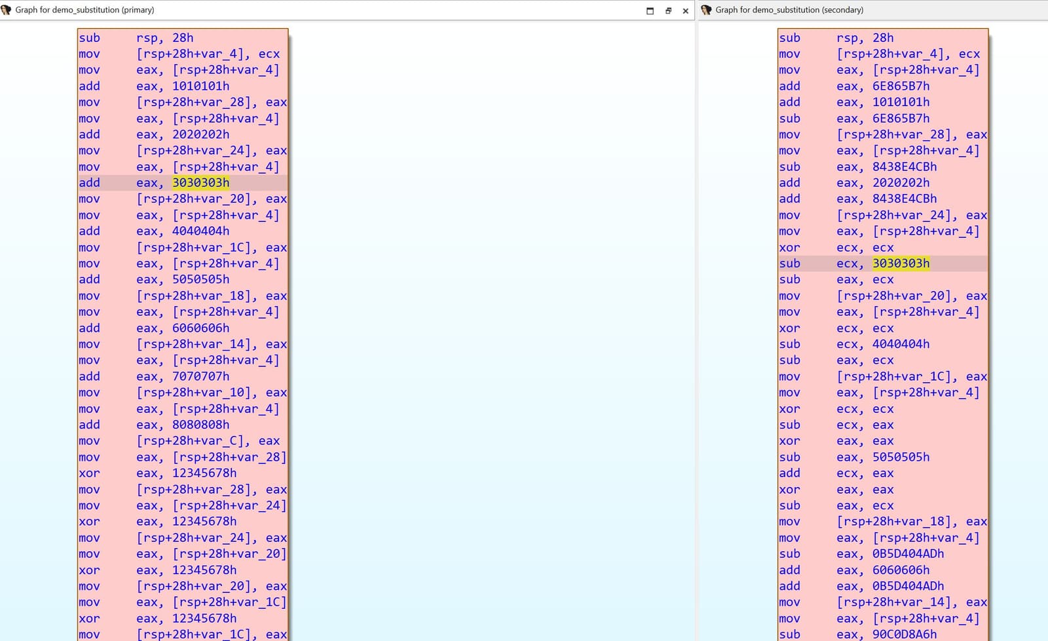
Task: Click 6060606h operand in the primary graph
Action: pyautogui.click(x=201, y=328)
